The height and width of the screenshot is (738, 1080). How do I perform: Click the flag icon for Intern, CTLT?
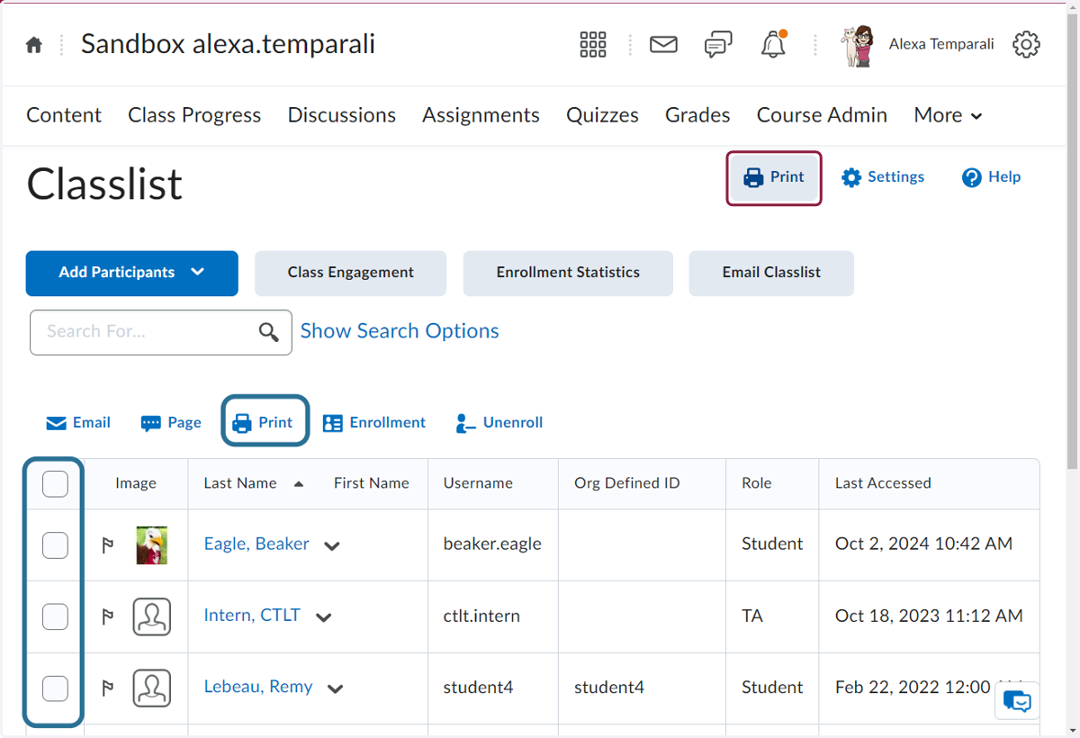coord(108,616)
